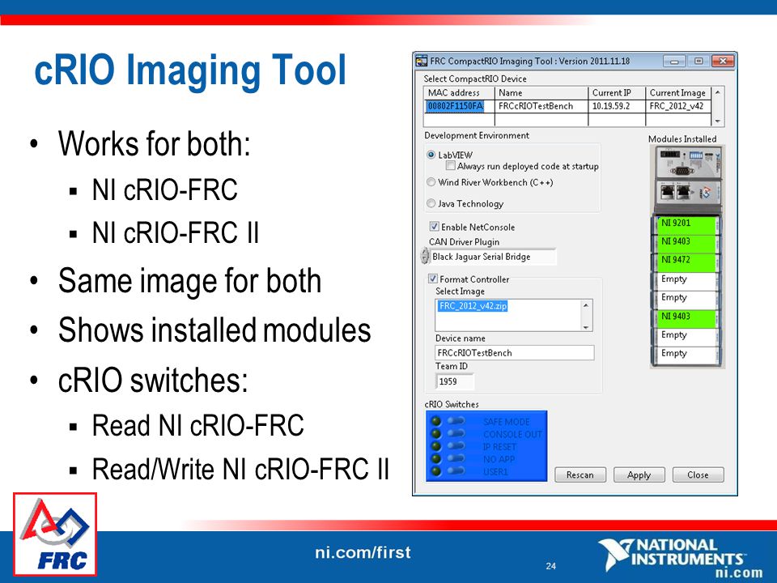Click the "Read/Write NI cRIO-FRC II" sub-bullet
The height and width of the screenshot is (583, 777).
coord(240,469)
